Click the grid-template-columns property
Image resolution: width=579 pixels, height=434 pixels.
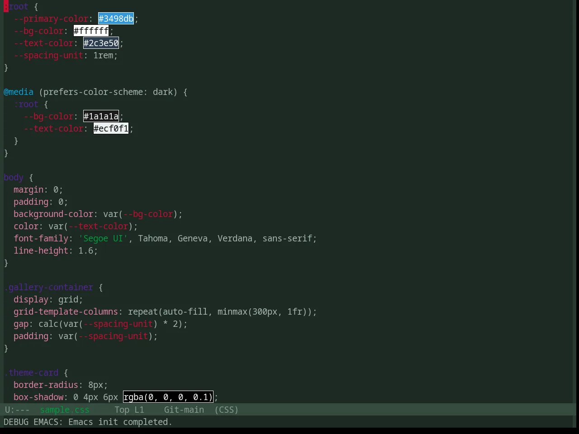click(66, 311)
